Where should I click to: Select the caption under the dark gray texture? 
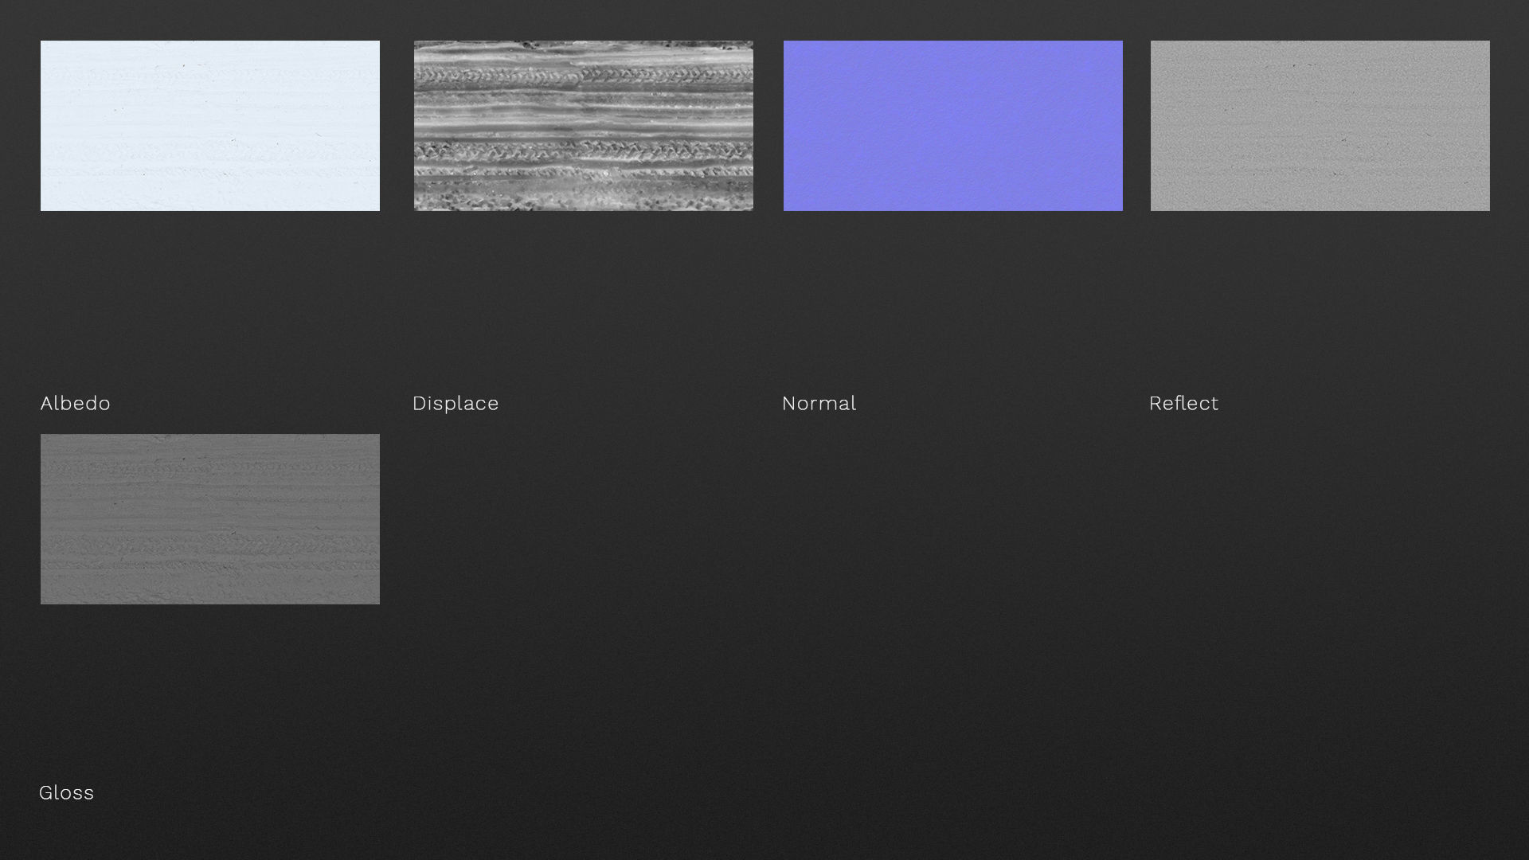pos(66,792)
